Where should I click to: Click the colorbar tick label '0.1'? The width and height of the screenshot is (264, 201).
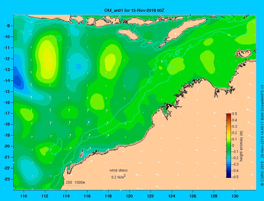pyautogui.click(x=234, y=139)
